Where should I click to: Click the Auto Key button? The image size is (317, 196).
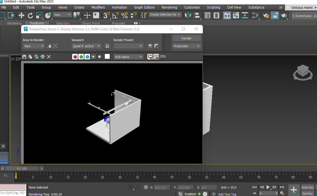coord(308,187)
